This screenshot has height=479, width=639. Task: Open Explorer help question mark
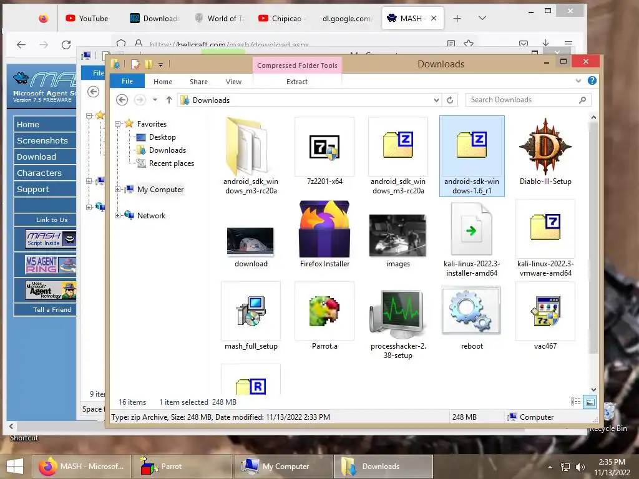[x=592, y=80]
